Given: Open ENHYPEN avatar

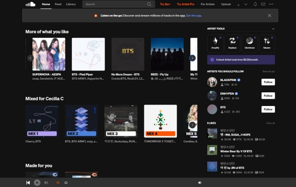Looking at the screenshot, I should [x=212, y=96].
